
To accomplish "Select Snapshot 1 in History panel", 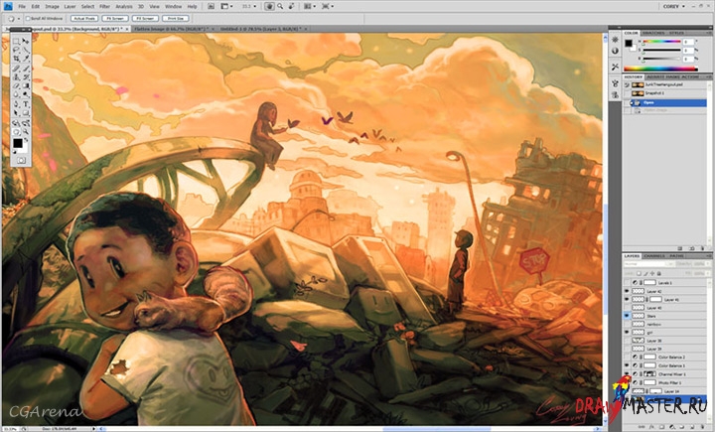I will [x=664, y=93].
